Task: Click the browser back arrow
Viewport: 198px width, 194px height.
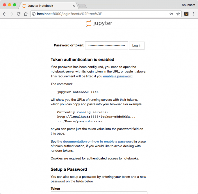Action: (x=5, y=14)
